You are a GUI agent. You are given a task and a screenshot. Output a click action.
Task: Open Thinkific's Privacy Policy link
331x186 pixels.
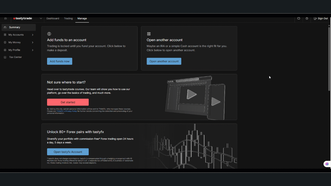(66, 111)
